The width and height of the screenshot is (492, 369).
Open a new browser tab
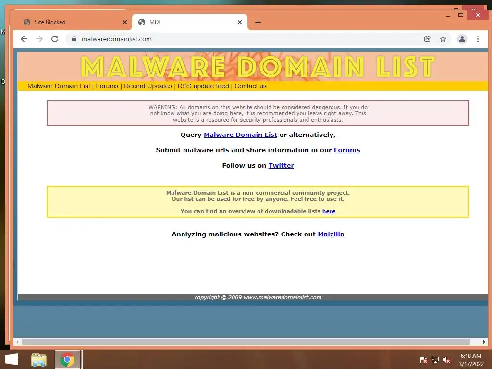(x=258, y=22)
